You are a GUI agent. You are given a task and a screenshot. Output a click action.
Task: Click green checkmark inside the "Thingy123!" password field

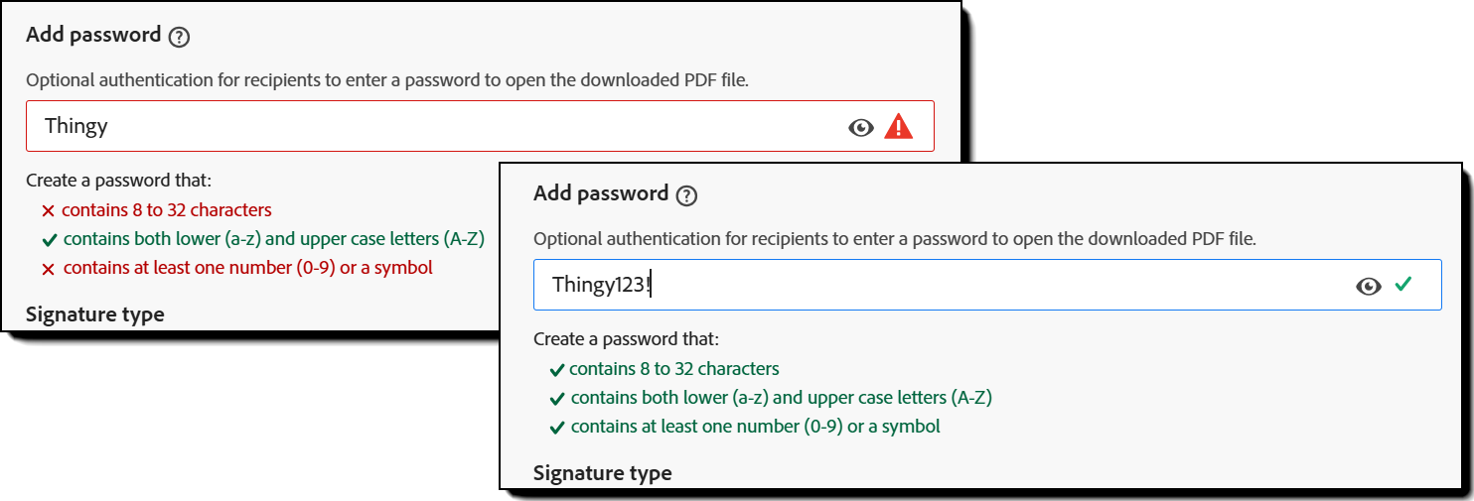click(1402, 285)
